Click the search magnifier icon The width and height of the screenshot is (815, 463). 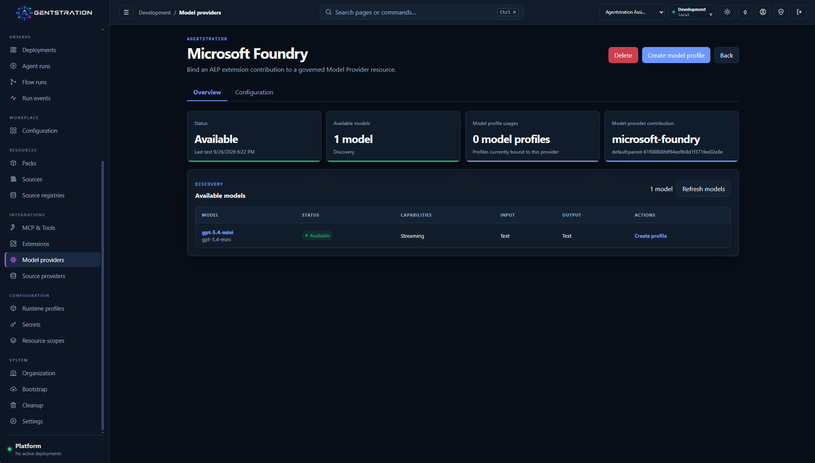pyautogui.click(x=329, y=12)
